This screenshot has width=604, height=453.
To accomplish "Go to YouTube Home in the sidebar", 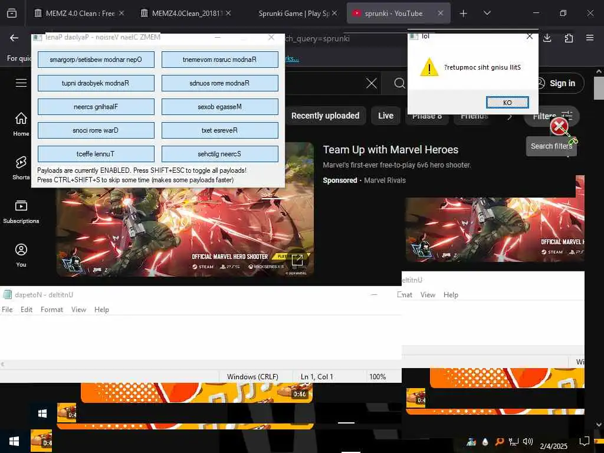I will [x=21, y=124].
